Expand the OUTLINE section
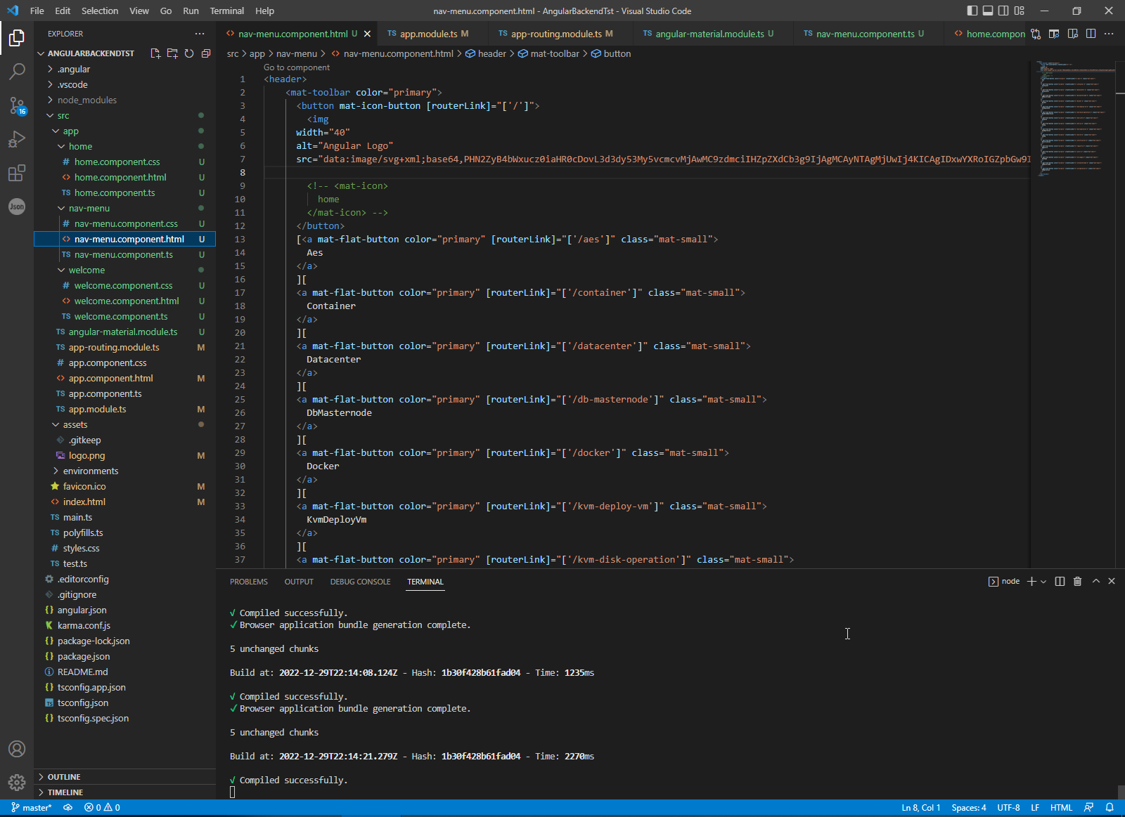This screenshot has height=817, width=1125. [64, 777]
